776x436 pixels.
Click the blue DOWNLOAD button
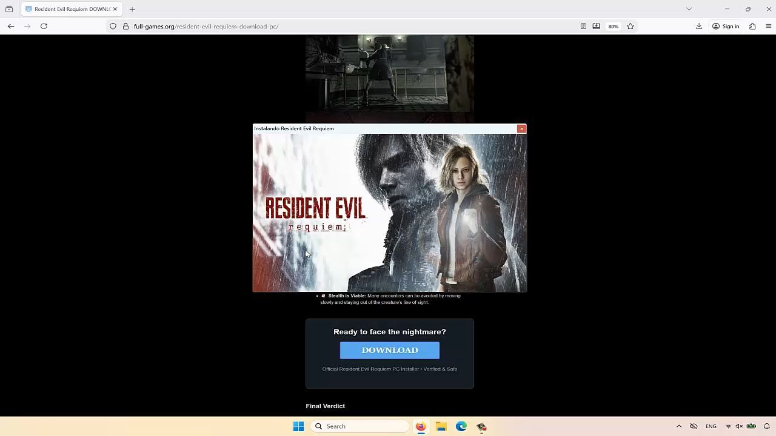click(389, 350)
